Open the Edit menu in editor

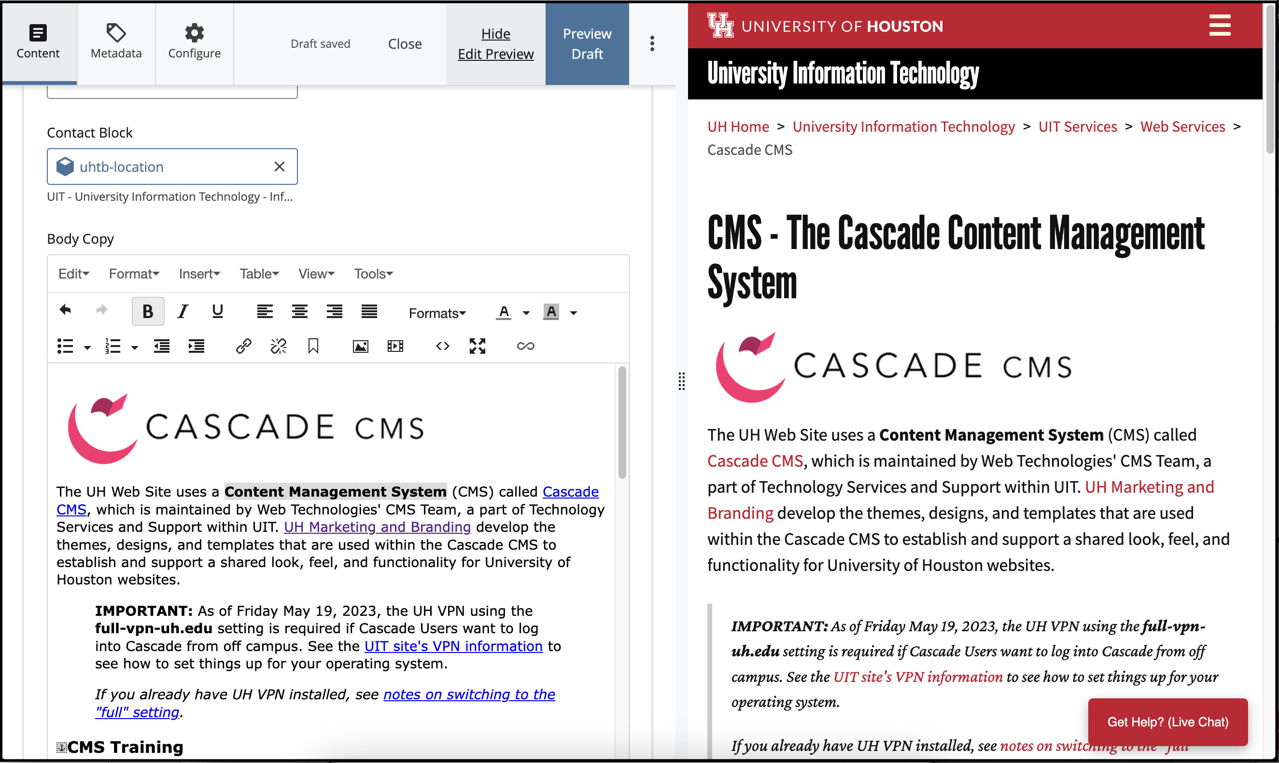pyautogui.click(x=73, y=274)
